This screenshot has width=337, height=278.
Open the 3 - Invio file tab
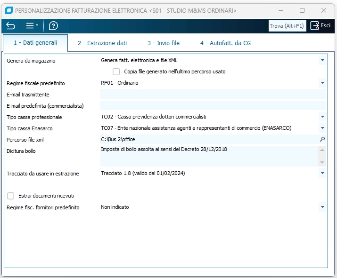pyautogui.click(x=164, y=43)
